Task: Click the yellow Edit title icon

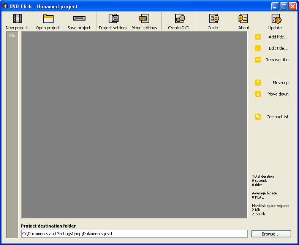Action: 258,48
